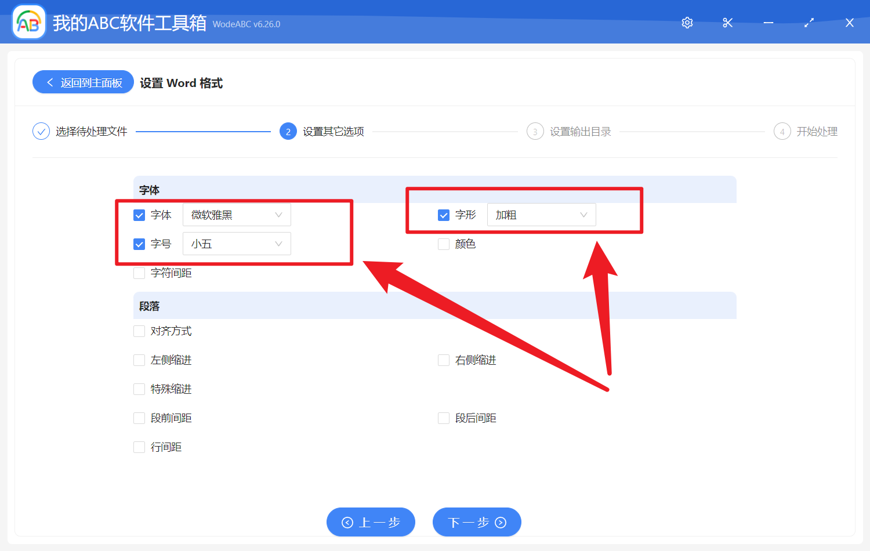
Task: Check the 行间距 option
Action: [x=139, y=447]
